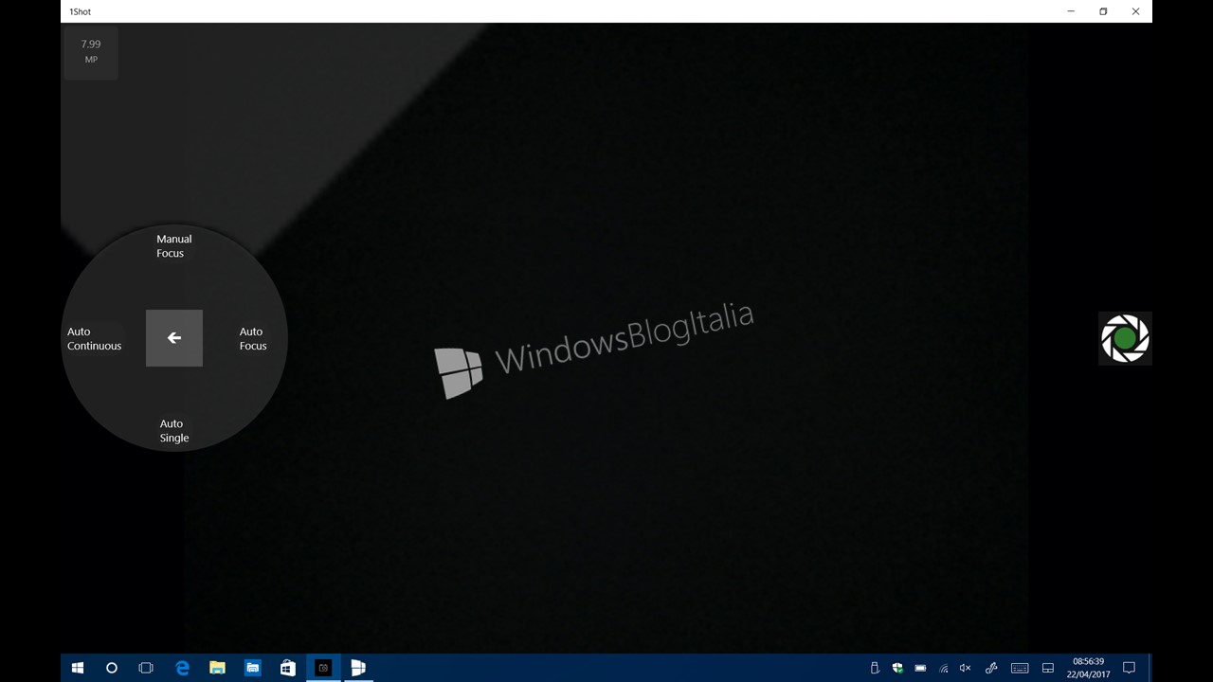Image resolution: width=1213 pixels, height=682 pixels.
Task: Close the 1Shot window
Action: pyautogui.click(x=1135, y=11)
